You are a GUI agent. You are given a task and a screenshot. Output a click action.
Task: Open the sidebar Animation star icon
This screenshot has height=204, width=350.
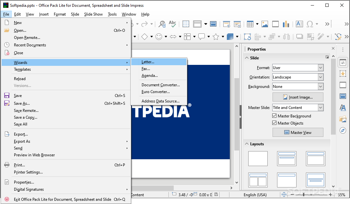point(343,74)
